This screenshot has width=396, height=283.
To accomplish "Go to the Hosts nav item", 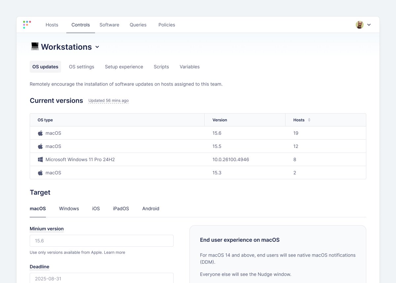I will 52,25.
